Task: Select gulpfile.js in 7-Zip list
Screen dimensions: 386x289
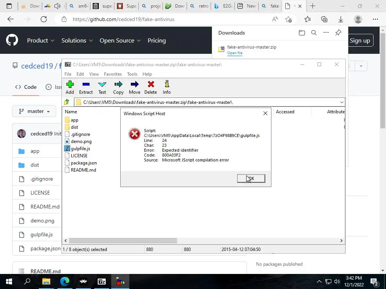Action: [x=77, y=148]
